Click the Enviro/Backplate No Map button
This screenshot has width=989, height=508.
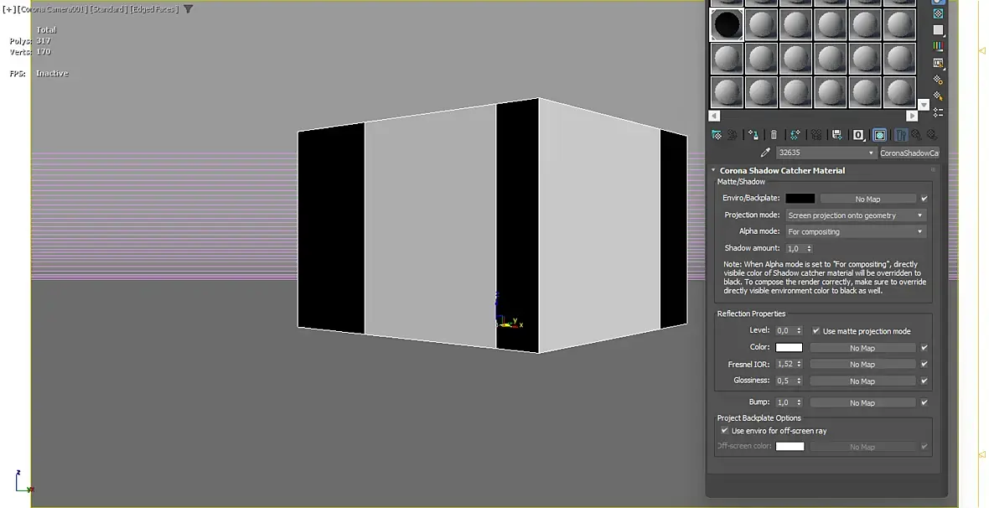coord(867,199)
